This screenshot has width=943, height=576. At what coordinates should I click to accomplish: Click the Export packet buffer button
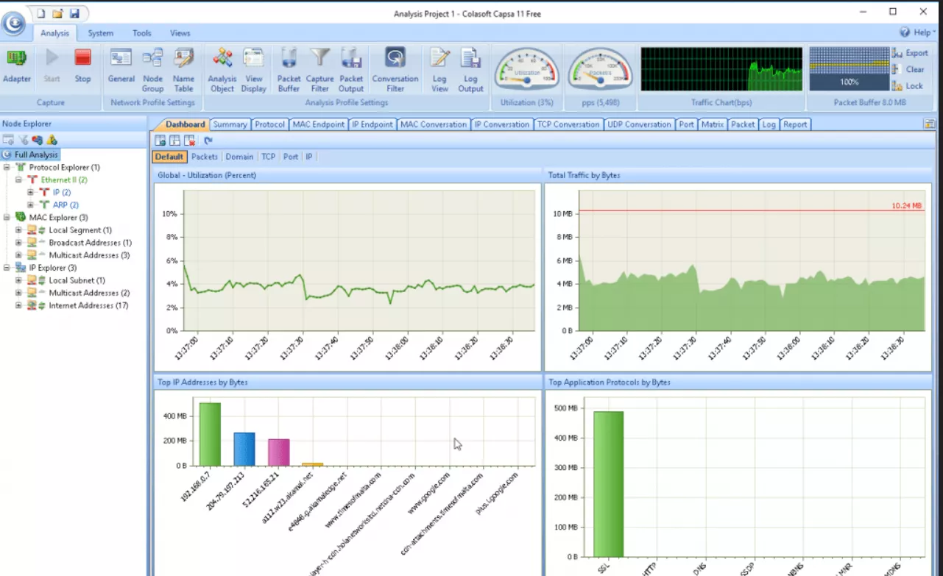click(910, 53)
